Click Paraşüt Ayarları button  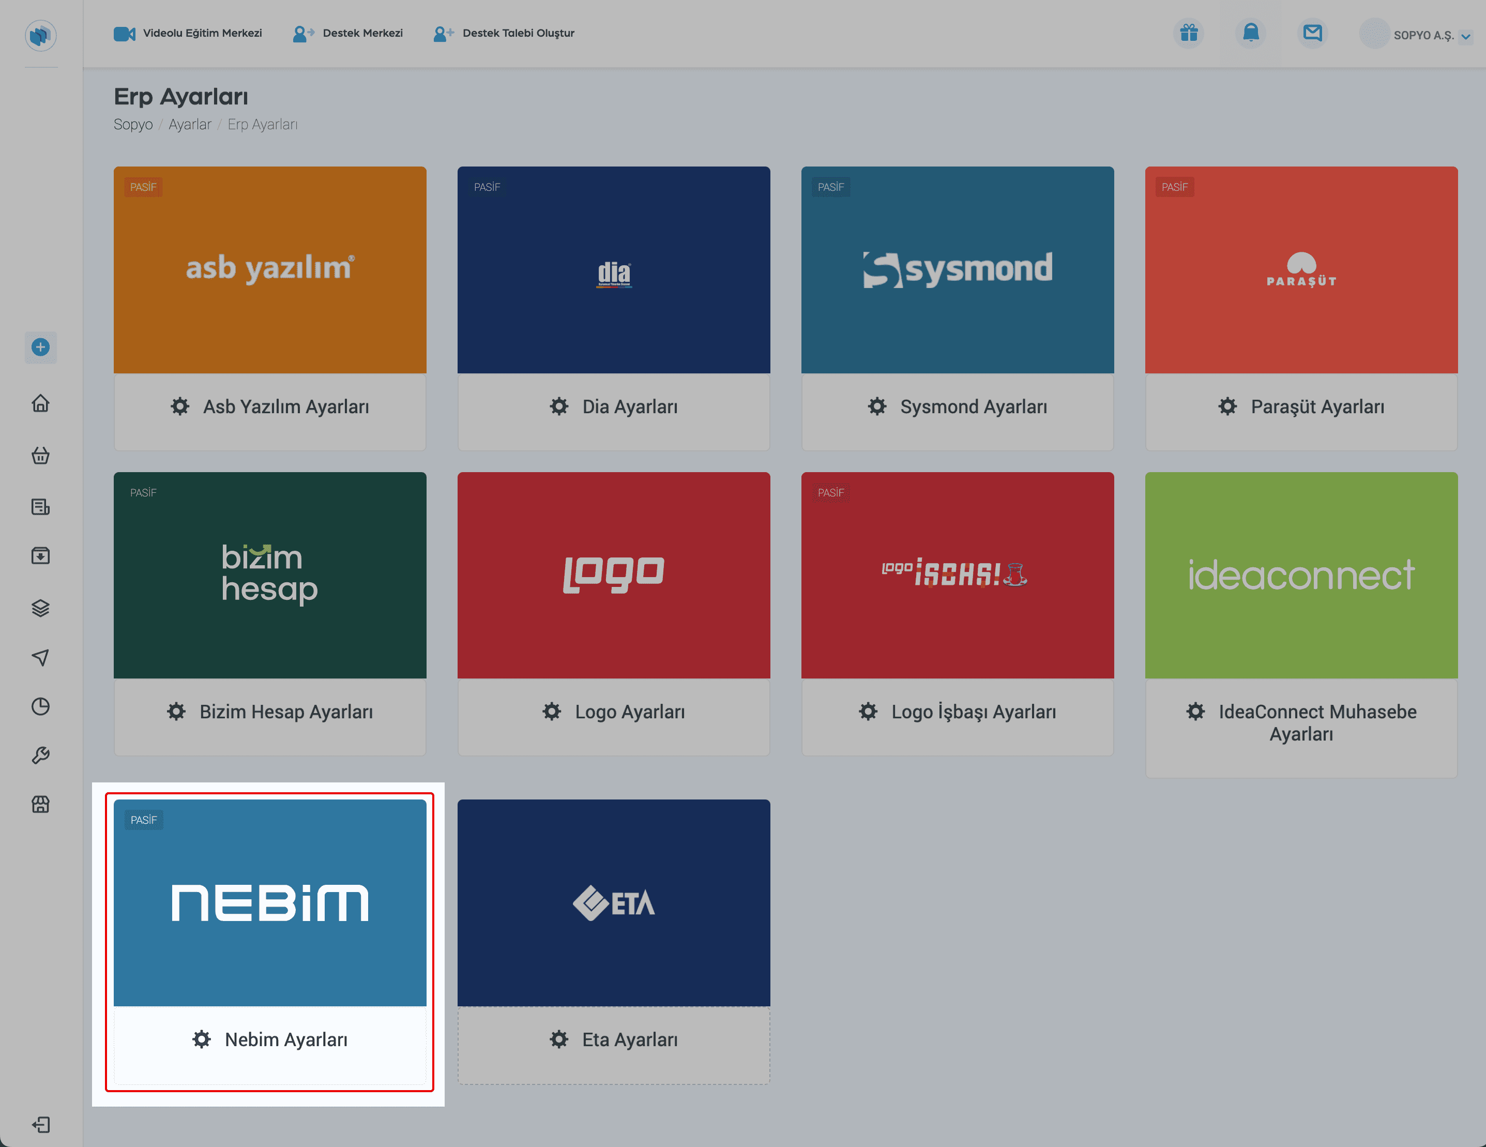pyautogui.click(x=1301, y=407)
